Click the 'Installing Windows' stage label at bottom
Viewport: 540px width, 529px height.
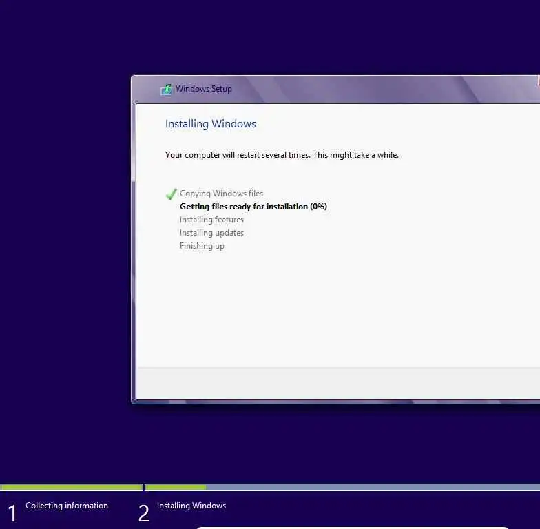(x=191, y=506)
